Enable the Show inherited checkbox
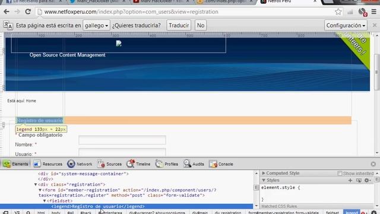 (340, 173)
